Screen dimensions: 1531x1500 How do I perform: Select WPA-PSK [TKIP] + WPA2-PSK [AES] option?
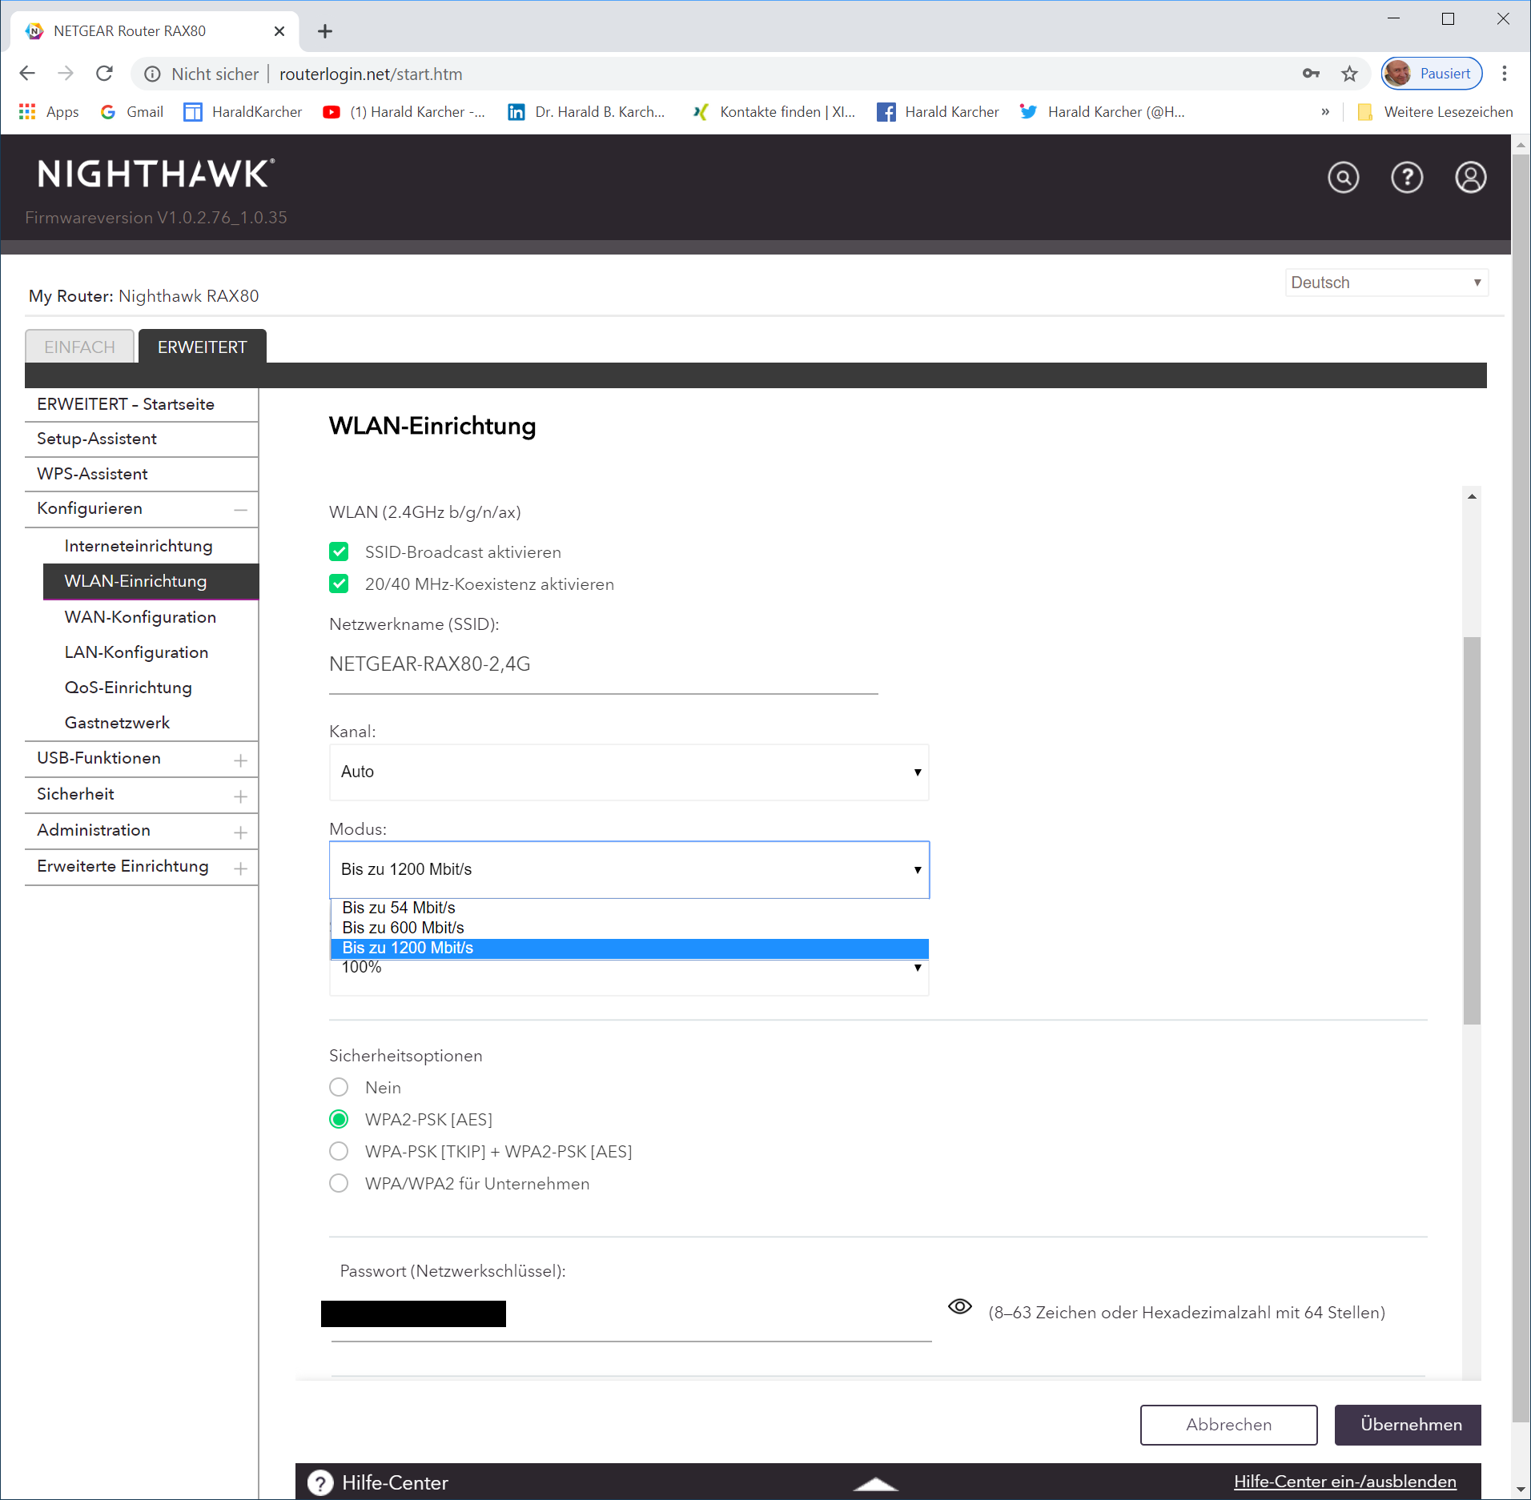[339, 1151]
